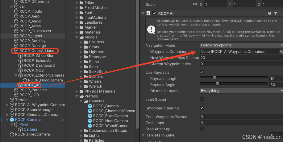Collapse the Targets In Zone foldout
The height and width of the screenshot is (142, 283).
[x=143, y=135]
